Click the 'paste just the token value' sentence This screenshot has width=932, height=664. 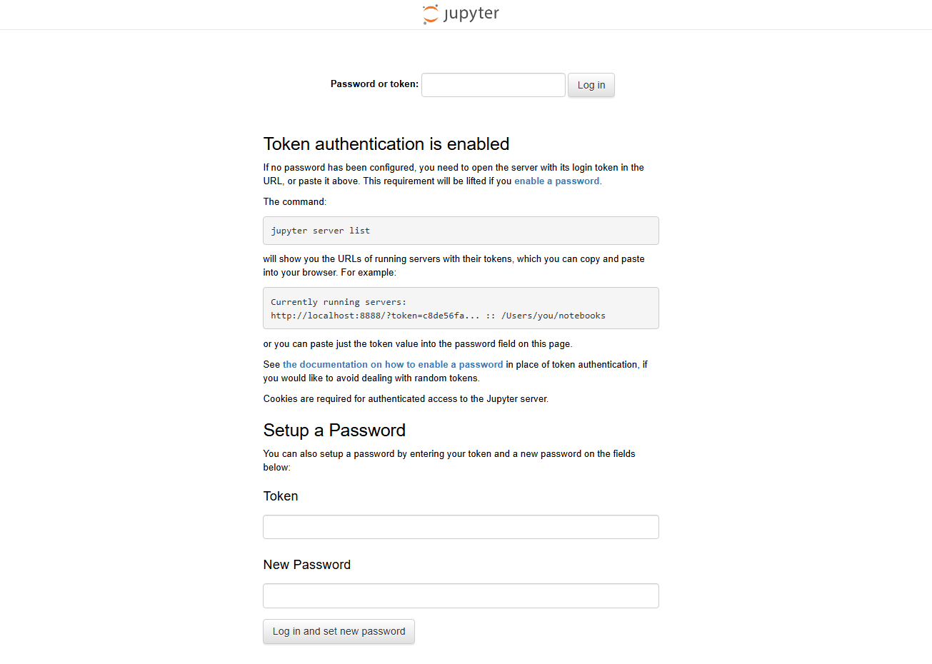click(x=418, y=344)
